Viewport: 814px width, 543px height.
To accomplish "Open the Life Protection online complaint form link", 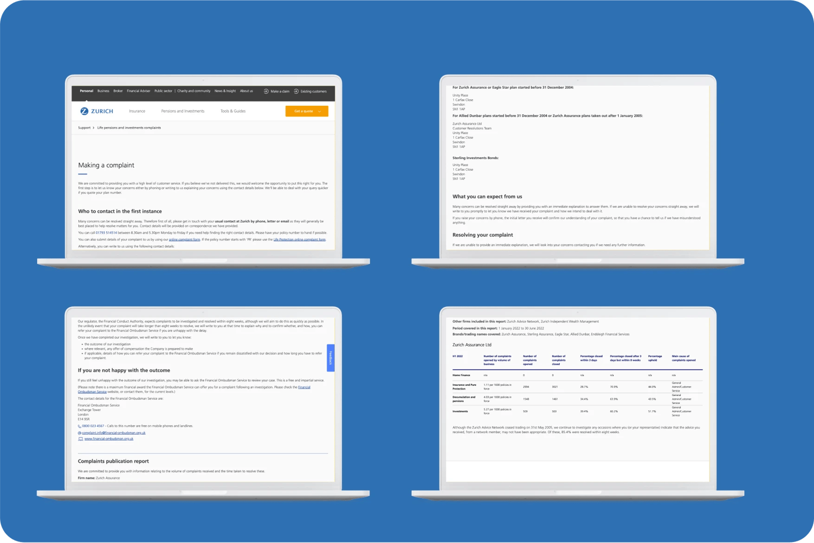I will click(299, 239).
